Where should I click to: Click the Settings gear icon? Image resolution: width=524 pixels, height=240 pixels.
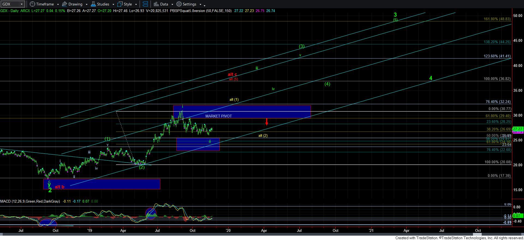coord(179,4)
